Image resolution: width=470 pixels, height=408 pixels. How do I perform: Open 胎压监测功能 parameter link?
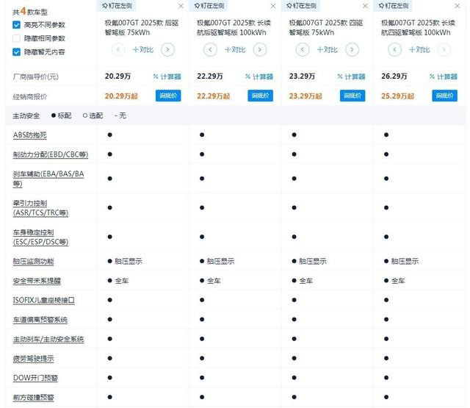pos(33,262)
